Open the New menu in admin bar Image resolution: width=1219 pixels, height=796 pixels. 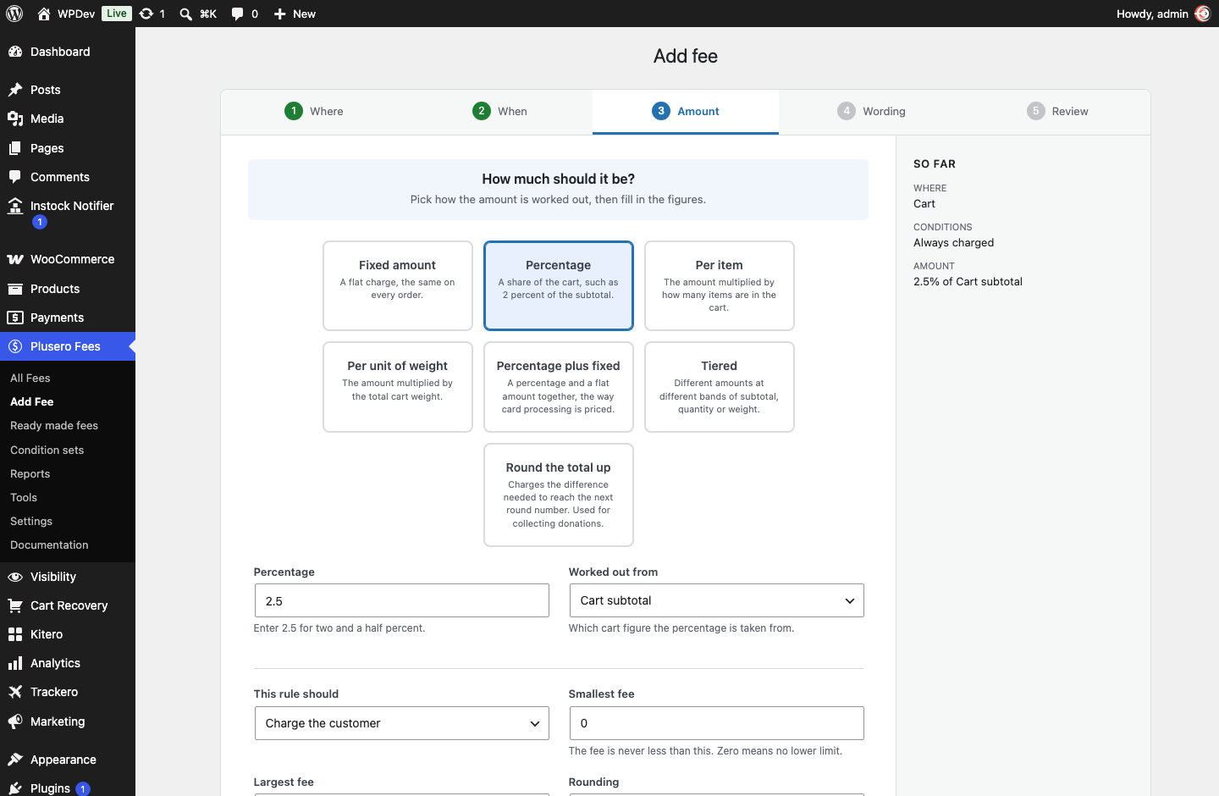[295, 14]
